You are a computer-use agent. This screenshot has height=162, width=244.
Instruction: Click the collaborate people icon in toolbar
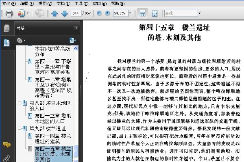pos(21,13)
